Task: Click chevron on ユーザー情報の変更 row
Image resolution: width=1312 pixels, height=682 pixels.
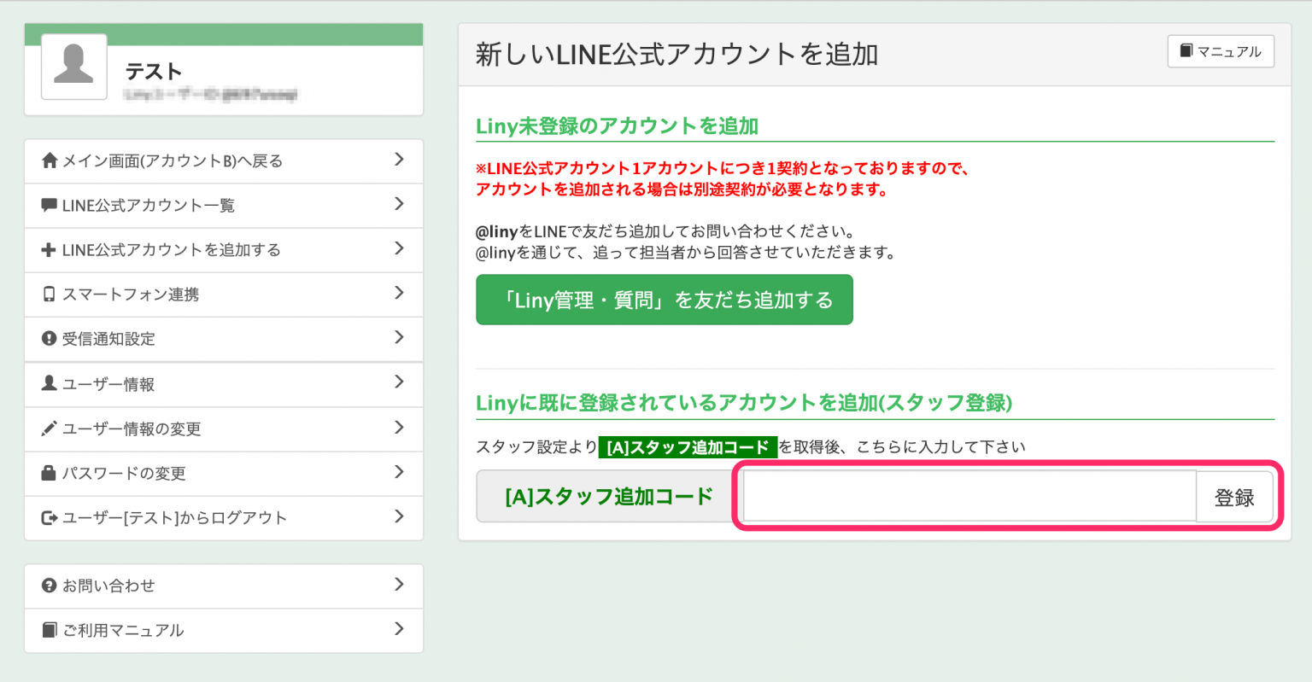Action: (x=399, y=428)
